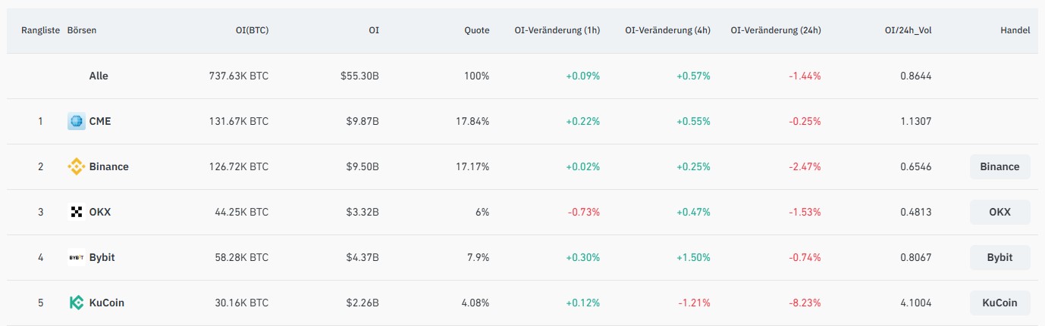Image resolution: width=1045 pixels, height=326 pixels.
Task: Sort by Quote column header
Action: (477, 30)
